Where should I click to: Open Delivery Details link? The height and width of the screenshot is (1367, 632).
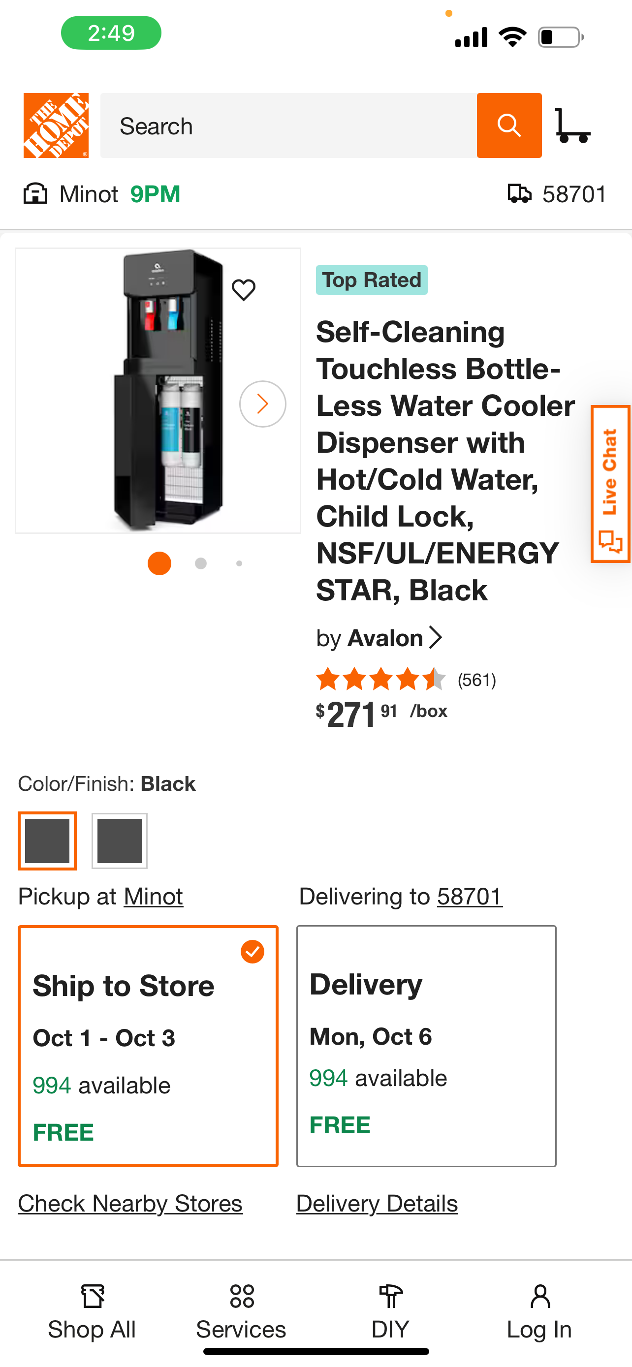377,1204
